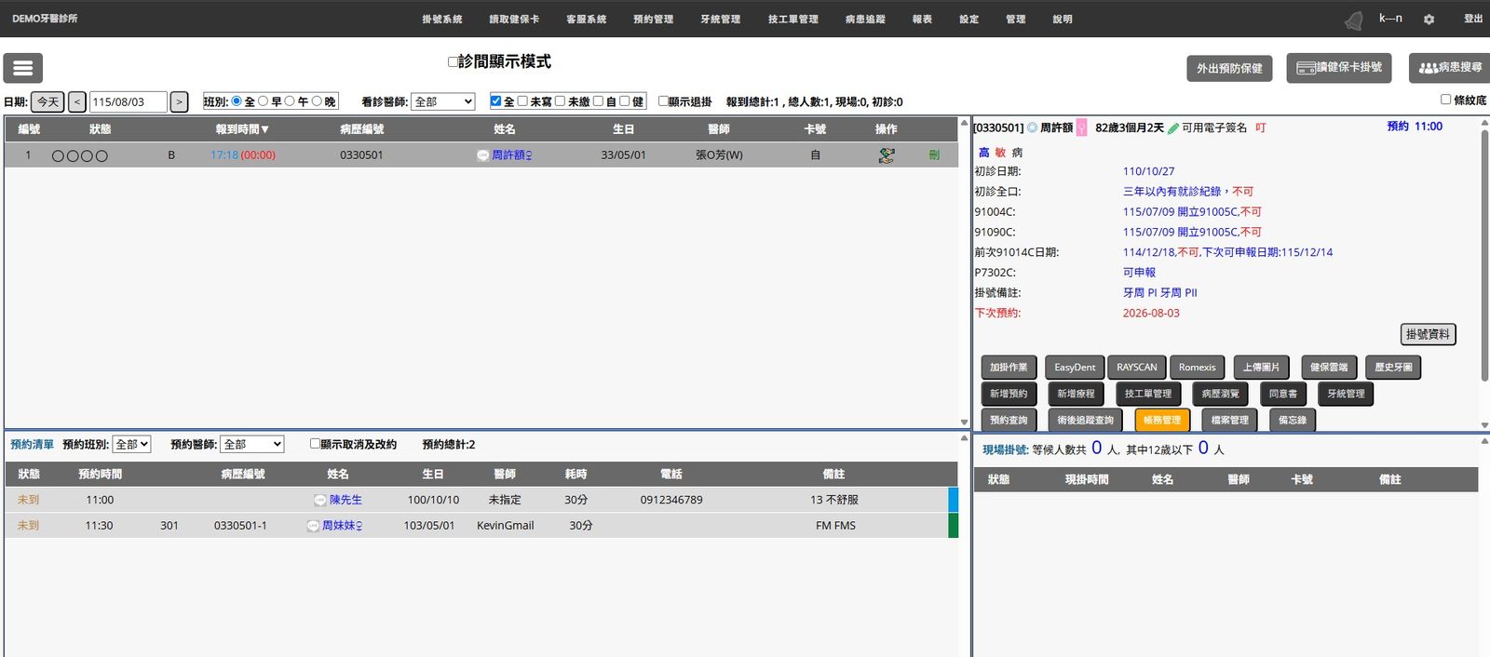Open the 預約班別 dropdown
Viewport: 1490px width, 657px height.
(x=131, y=444)
